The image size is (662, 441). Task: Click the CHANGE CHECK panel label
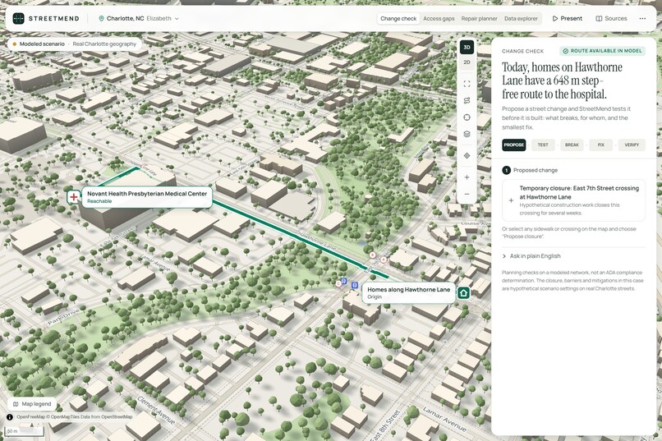point(522,51)
